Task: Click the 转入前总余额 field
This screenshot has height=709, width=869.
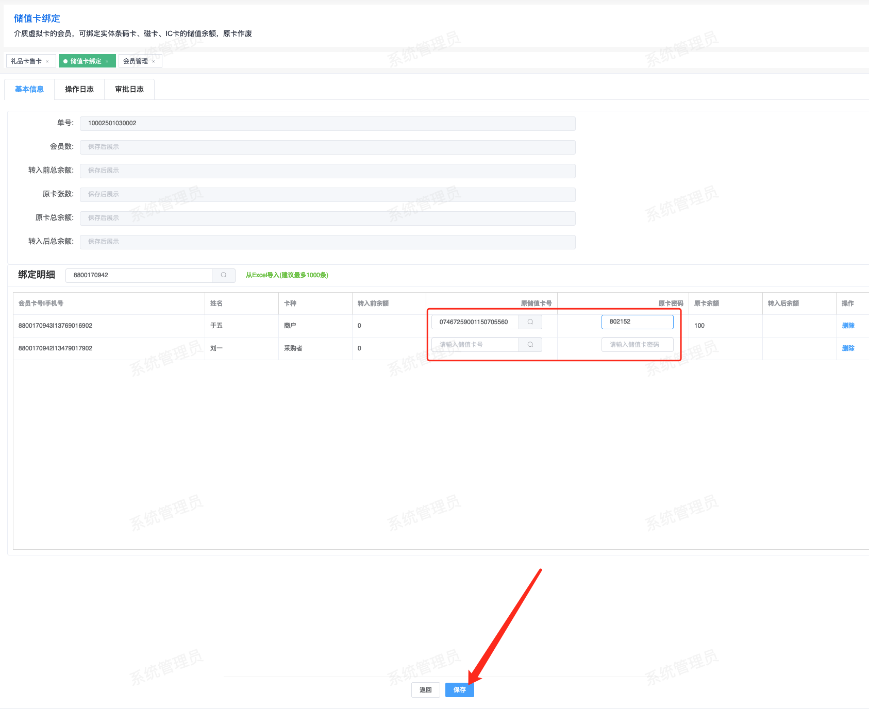Action: coord(328,171)
